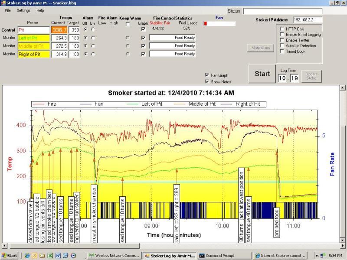
Task: Launch Internet Explorer from the quick launch bar
Action: (27, 256)
